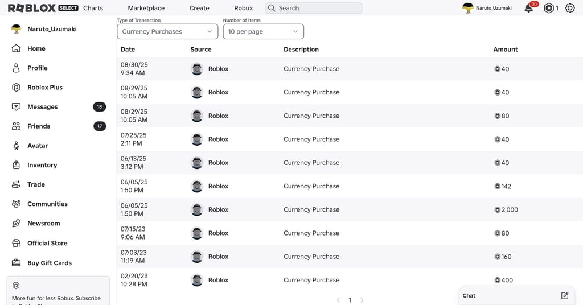583x305 pixels.
Task: Click the Messages 18 count badge
Action: point(99,106)
